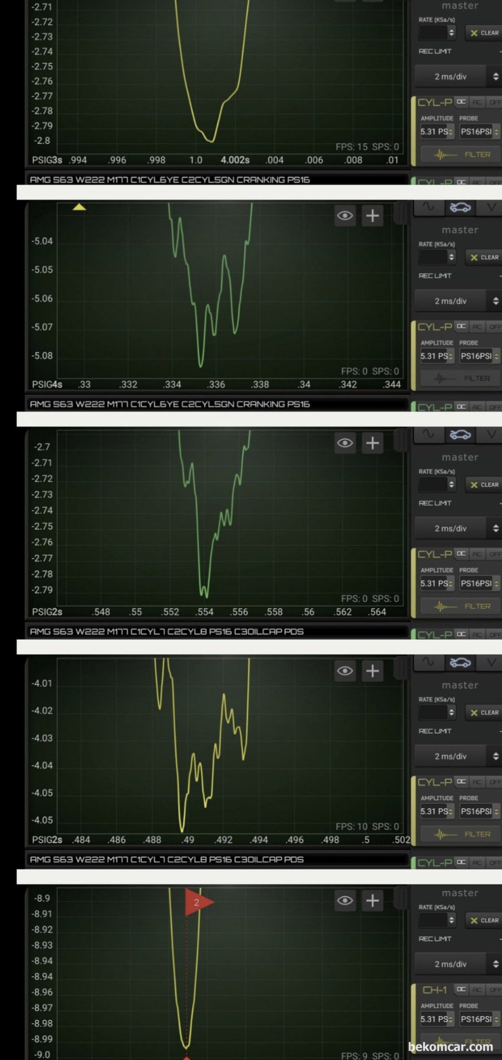Select yellow trigger triangle in PSIG4s graph
Viewport: 502px width, 1060px height.
pos(79,207)
